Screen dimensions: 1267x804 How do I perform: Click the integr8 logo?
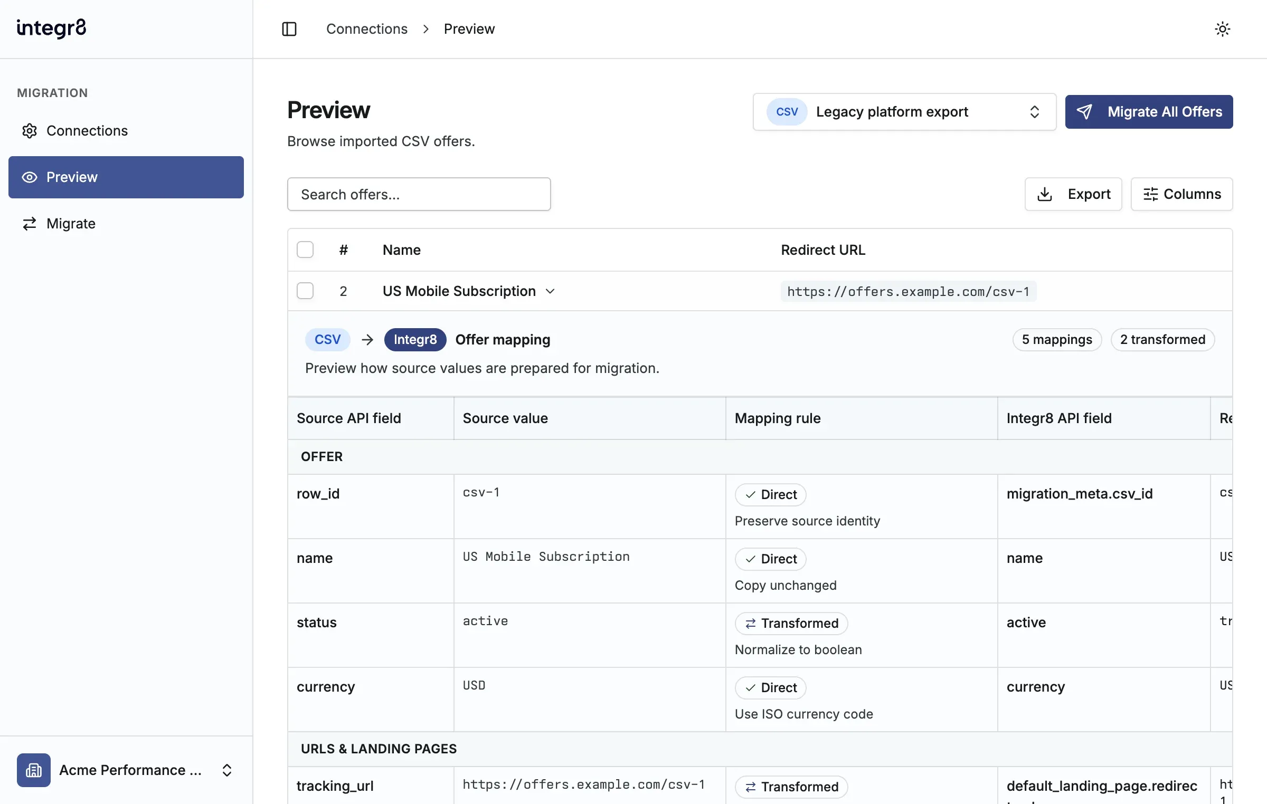(51, 28)
